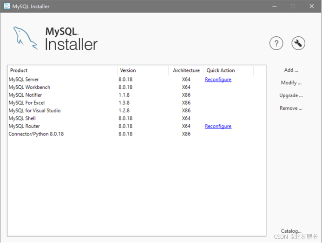Screen dimensions: 322x243
Task: Select the MySQL for Visual Studio row
Action: click(x=137, y=111)
